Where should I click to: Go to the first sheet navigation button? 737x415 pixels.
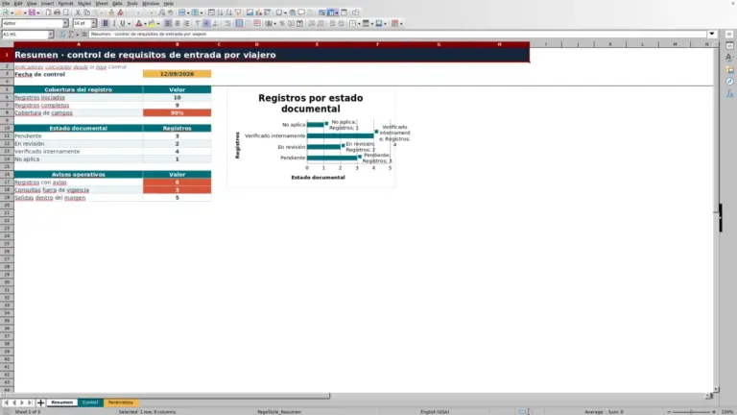6,403
